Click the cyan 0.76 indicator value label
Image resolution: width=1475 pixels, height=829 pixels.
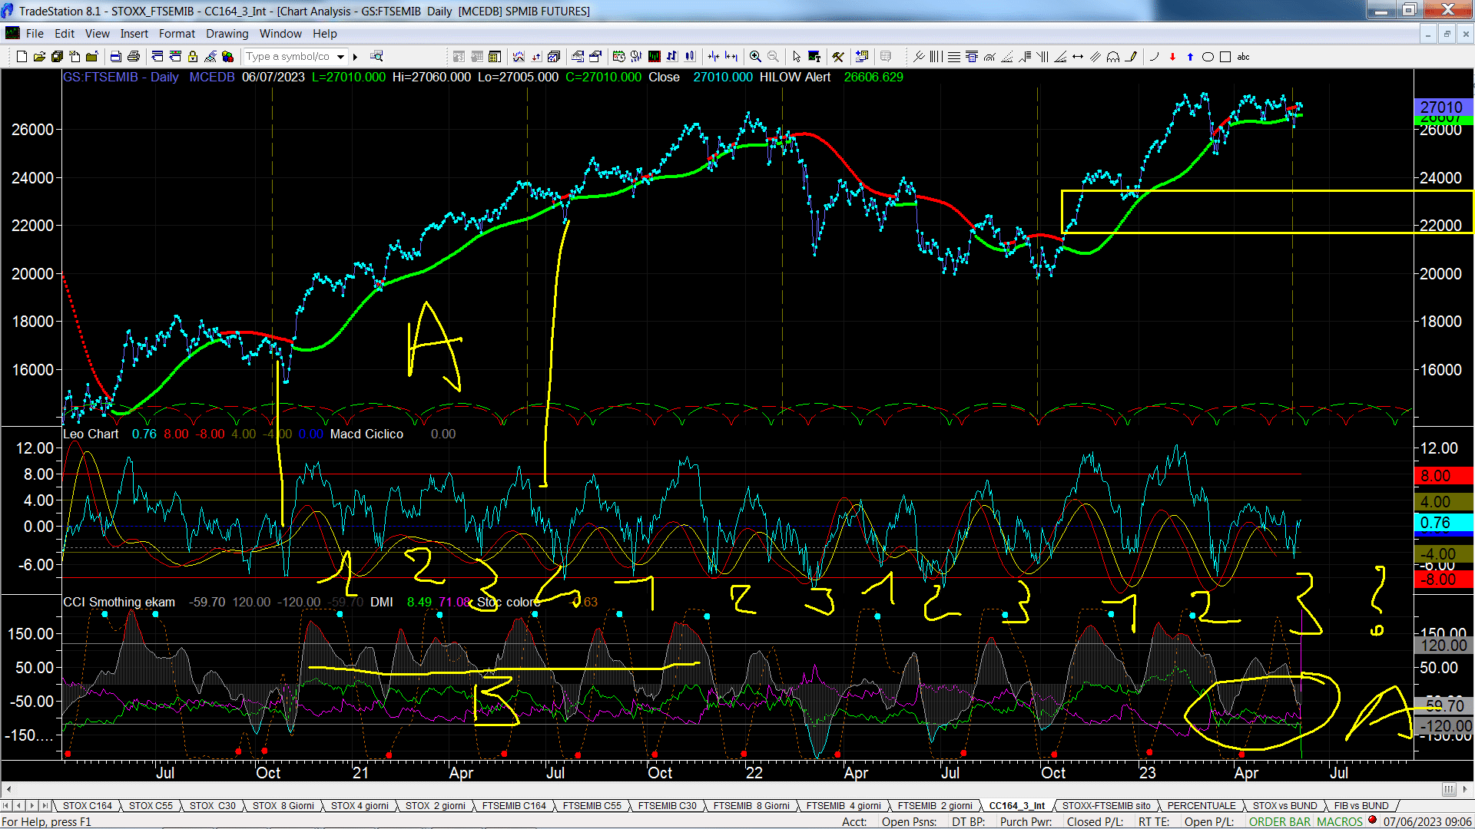tap(1442, 523)
